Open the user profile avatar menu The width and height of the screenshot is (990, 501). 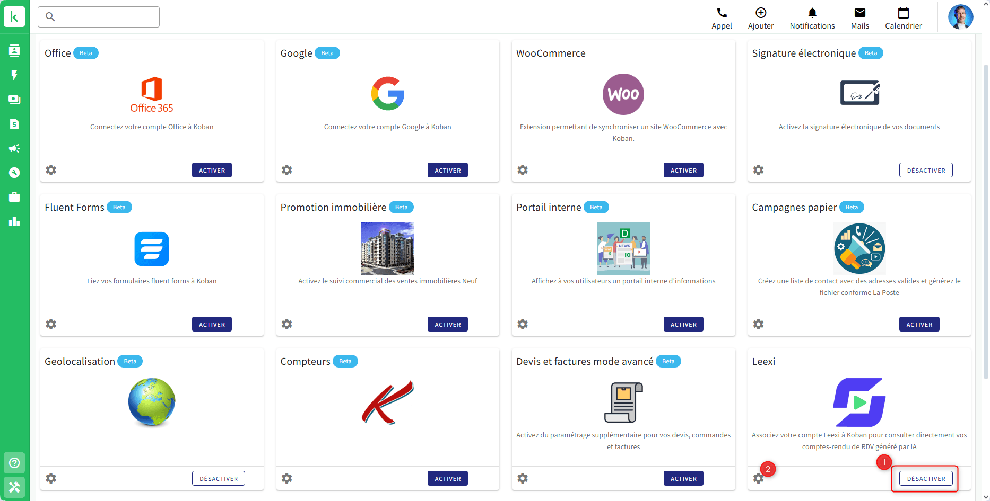(x=960, y=17)
